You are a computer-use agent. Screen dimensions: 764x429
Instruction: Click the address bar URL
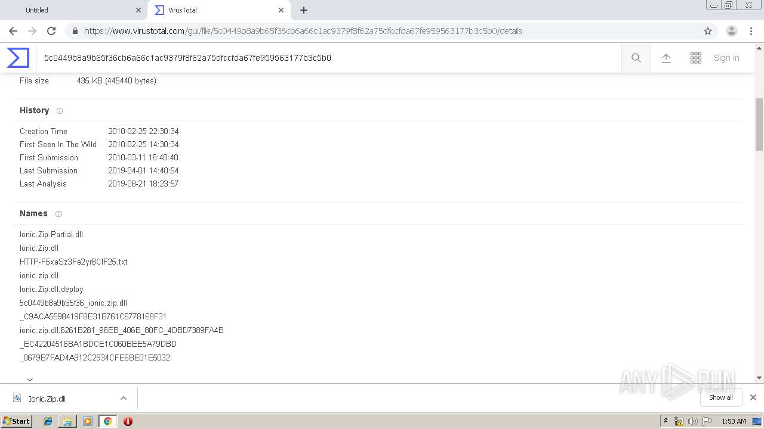click(x=303, y=31)
